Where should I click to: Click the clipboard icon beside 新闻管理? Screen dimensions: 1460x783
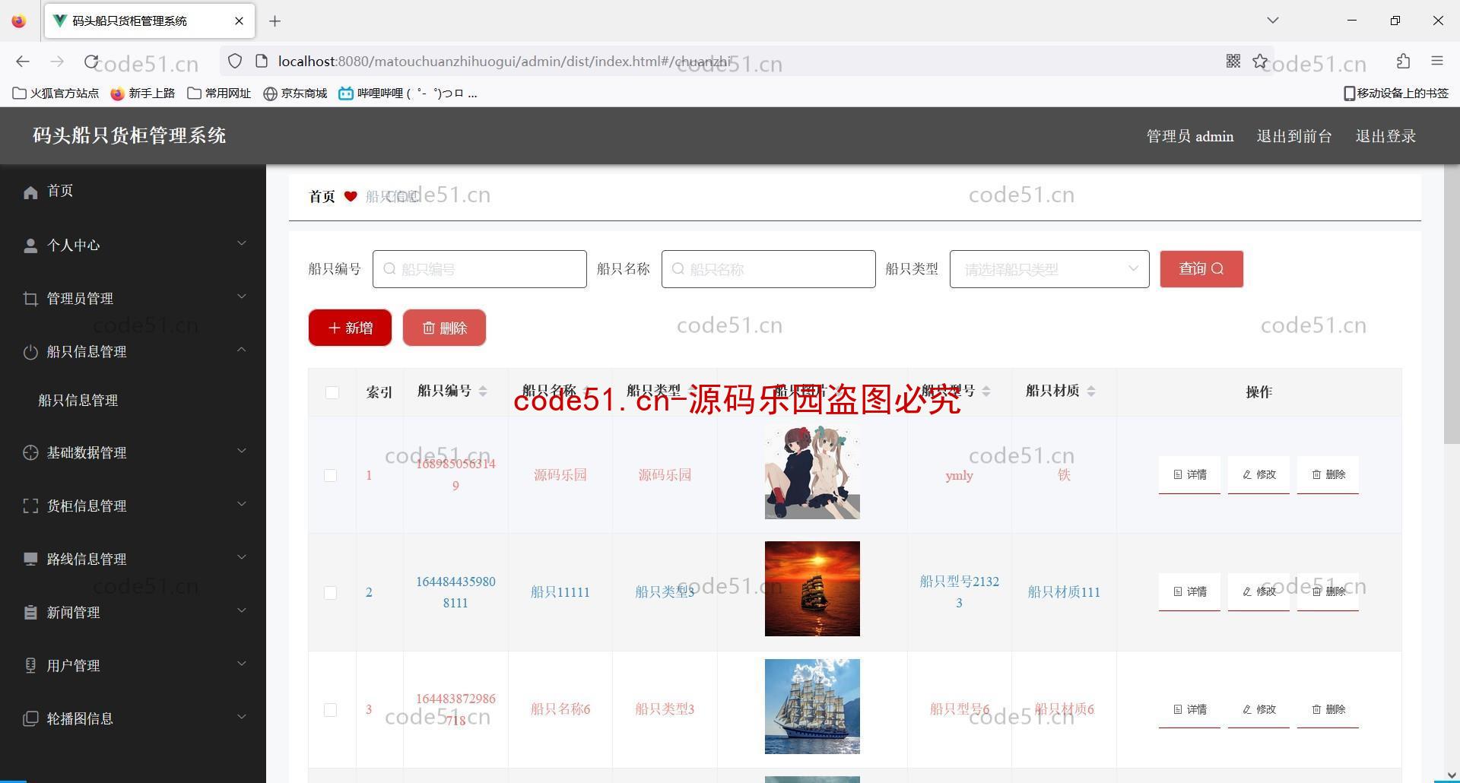(30, 612)
